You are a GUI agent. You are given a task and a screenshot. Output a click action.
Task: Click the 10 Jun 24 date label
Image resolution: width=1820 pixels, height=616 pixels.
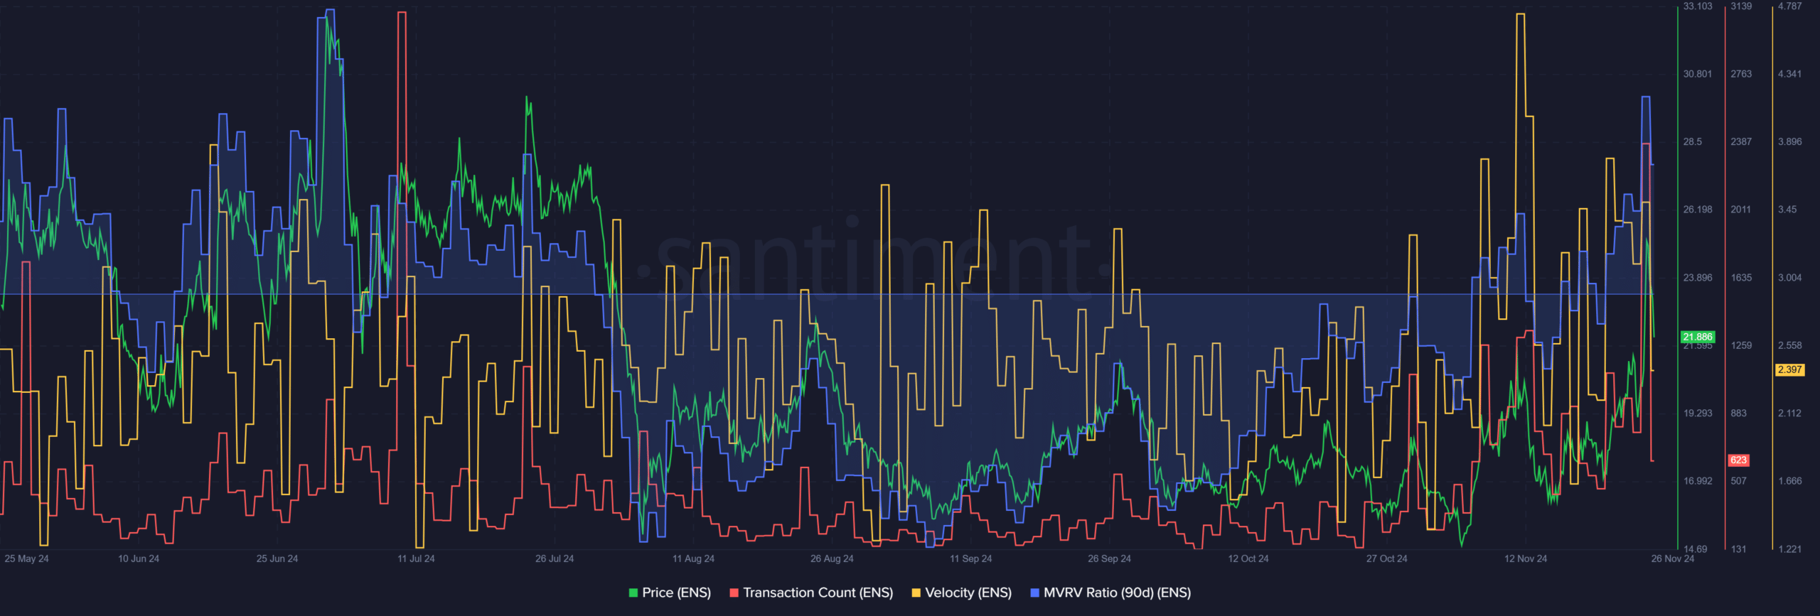point(139,558)
